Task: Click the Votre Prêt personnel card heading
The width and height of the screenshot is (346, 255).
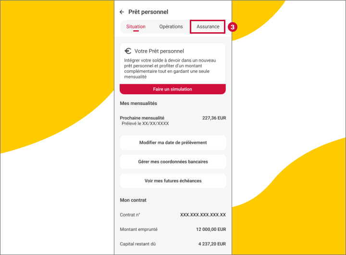Action: [159, 51]
